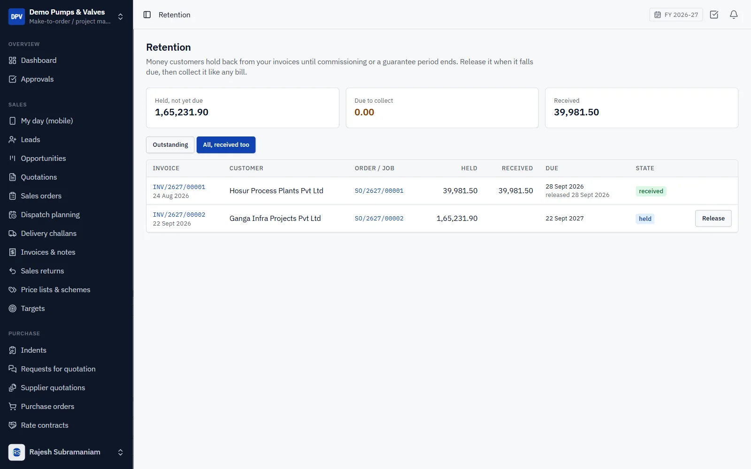Viewport: 751px width, 469px height.
Task: Click the Indents icon
Action: click(x=13, y=350)
